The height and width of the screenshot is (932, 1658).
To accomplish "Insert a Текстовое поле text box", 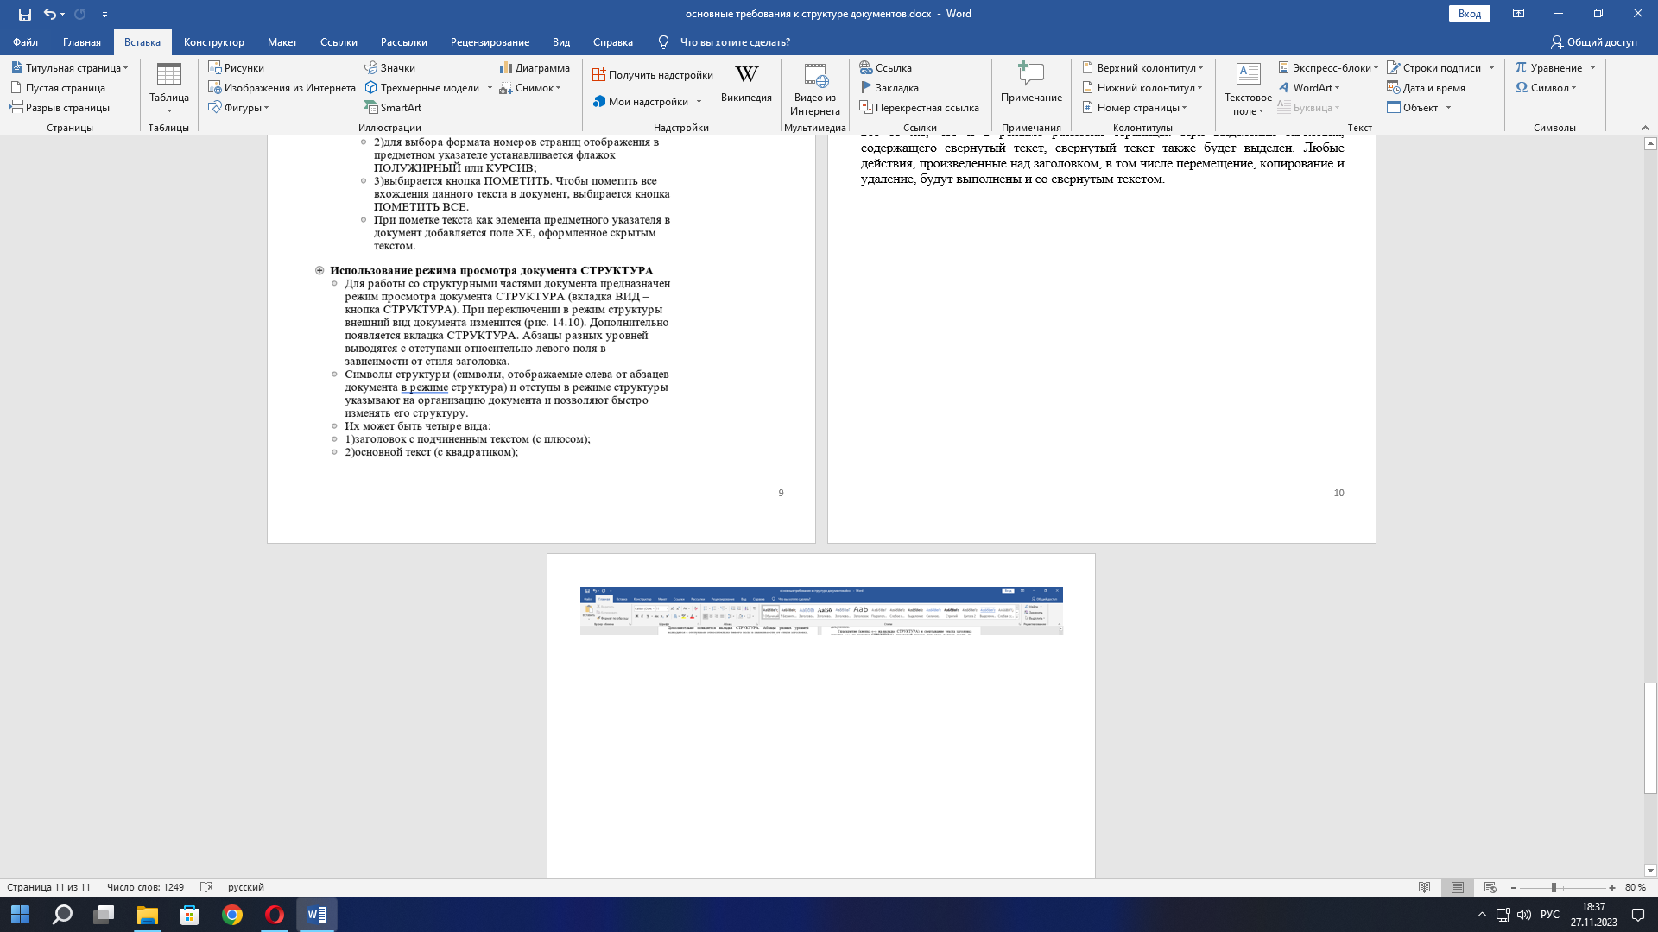I will tap(1248, 89).
